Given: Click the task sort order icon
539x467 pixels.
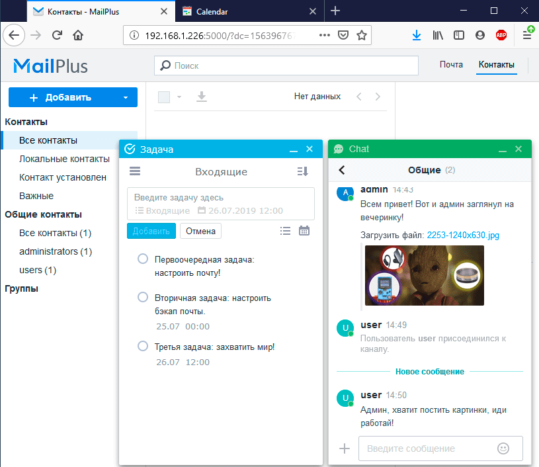Looking at the screenshot, I should pos(303,171).
